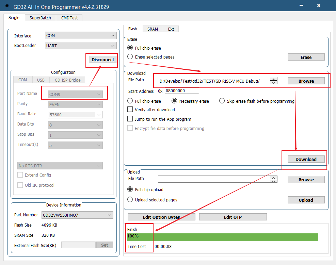This screenshot has width=336, height=265.
Task: Click the green 100% progress bar
Action: pyautogui.click(x=223, y=237)
